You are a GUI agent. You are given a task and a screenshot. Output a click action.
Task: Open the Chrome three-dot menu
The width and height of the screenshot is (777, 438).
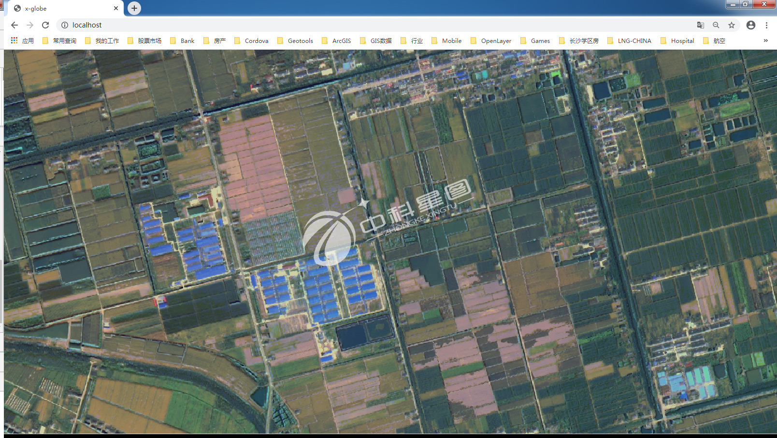766,25
